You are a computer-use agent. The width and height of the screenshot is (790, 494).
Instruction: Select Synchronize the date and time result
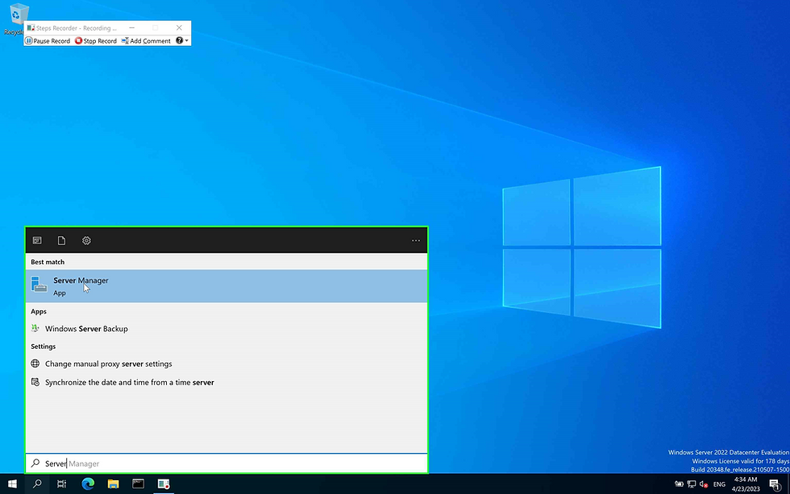[x=227, y=382]
